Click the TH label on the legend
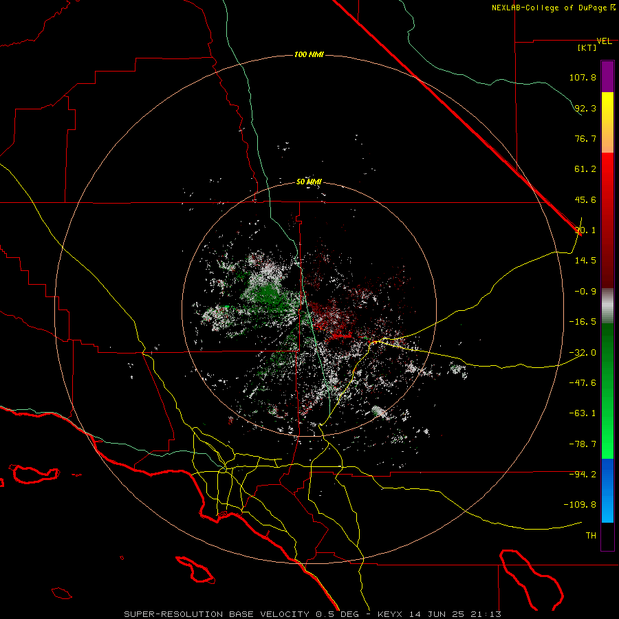Image resolution: width=619 pixels, height=619 pixels. click(591, 536)
